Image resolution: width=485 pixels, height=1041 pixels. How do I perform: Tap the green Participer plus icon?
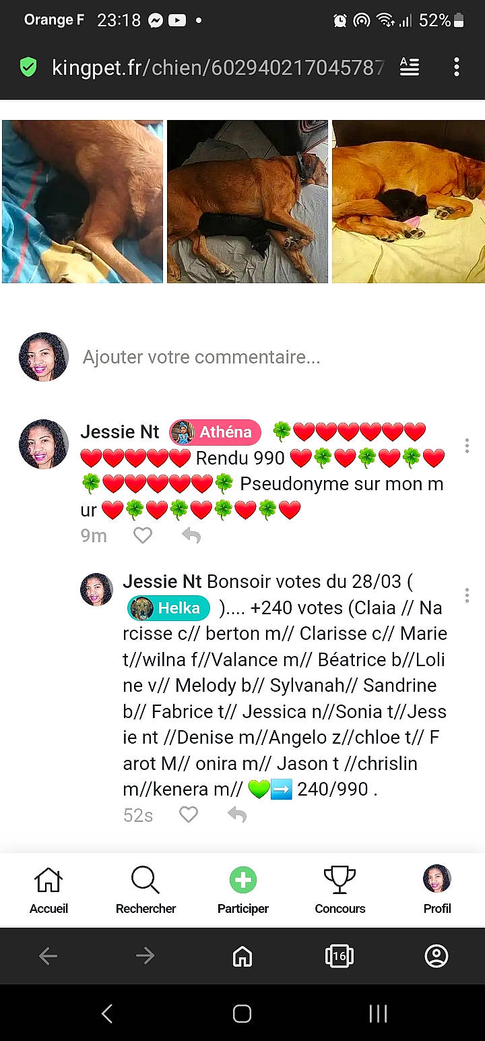[x=243, y=880]
